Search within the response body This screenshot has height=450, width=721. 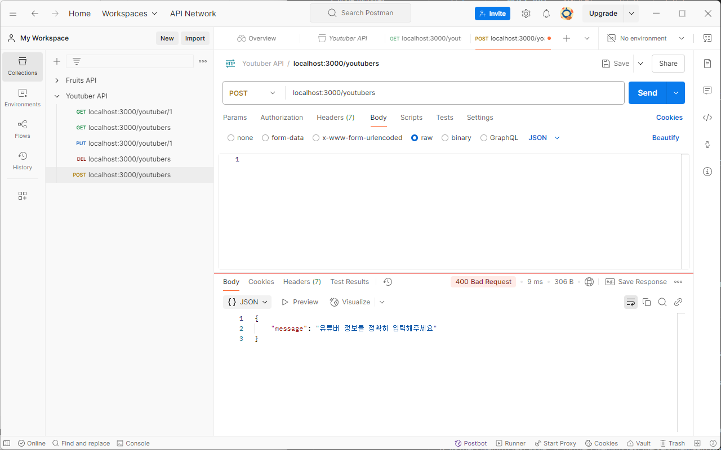pyautogui.click(x=662, y=302)
